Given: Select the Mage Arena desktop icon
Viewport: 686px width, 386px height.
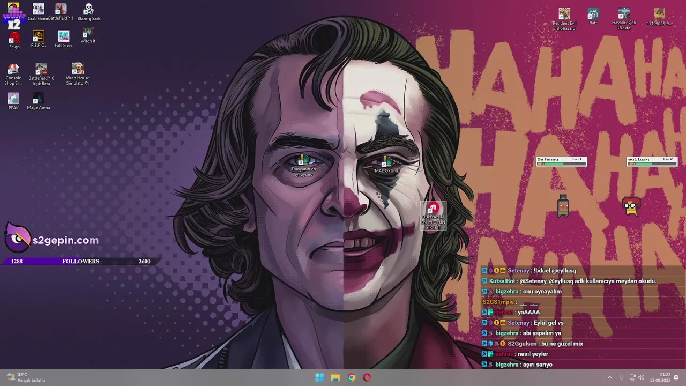Looking at the screenshot, I should (x=38, y=101).
